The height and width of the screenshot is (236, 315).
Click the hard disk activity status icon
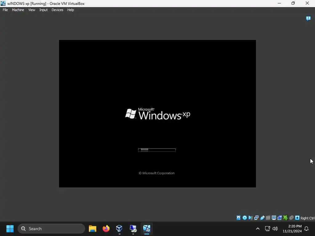(x=238, y=218)
